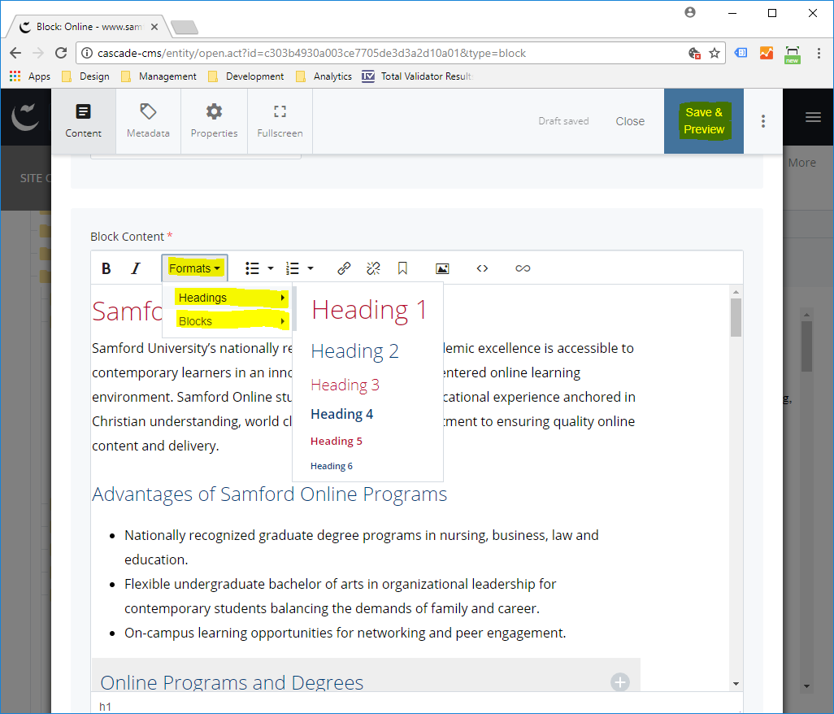
Task: Click the page scrollbar down arrow
Action: point(807,686)
